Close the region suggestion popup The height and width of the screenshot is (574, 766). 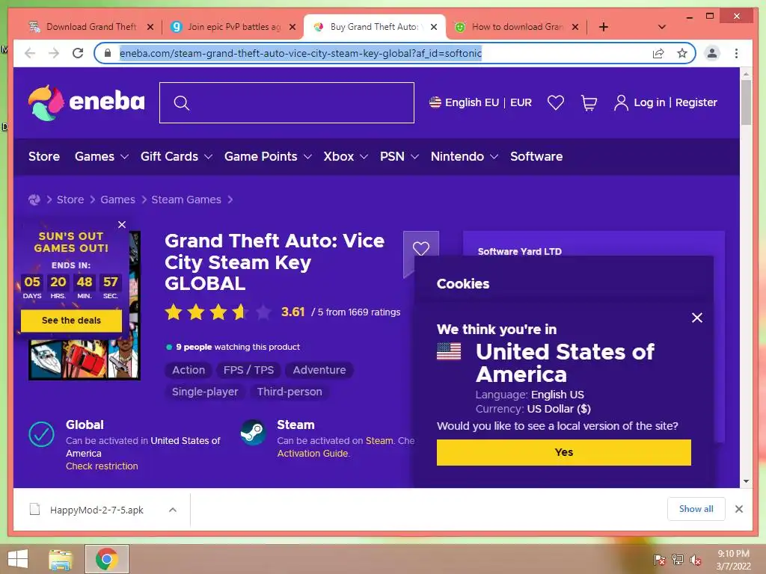697,318
